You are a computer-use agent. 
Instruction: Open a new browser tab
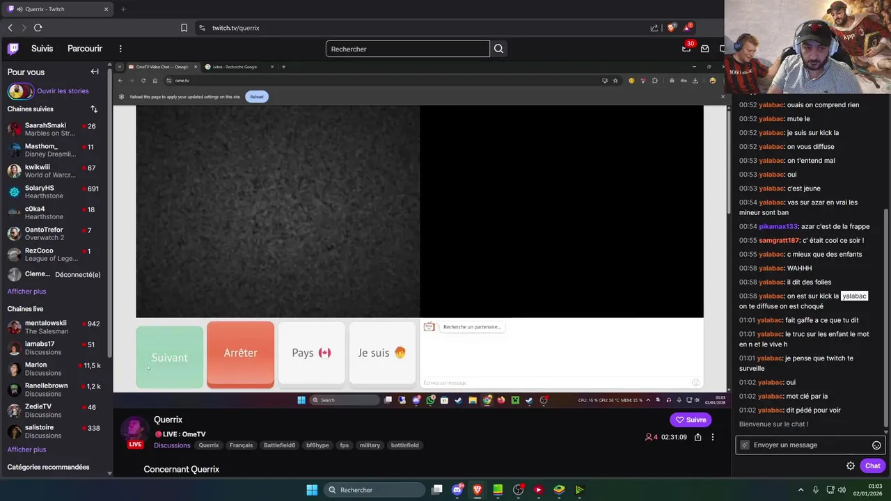point(123,9)
